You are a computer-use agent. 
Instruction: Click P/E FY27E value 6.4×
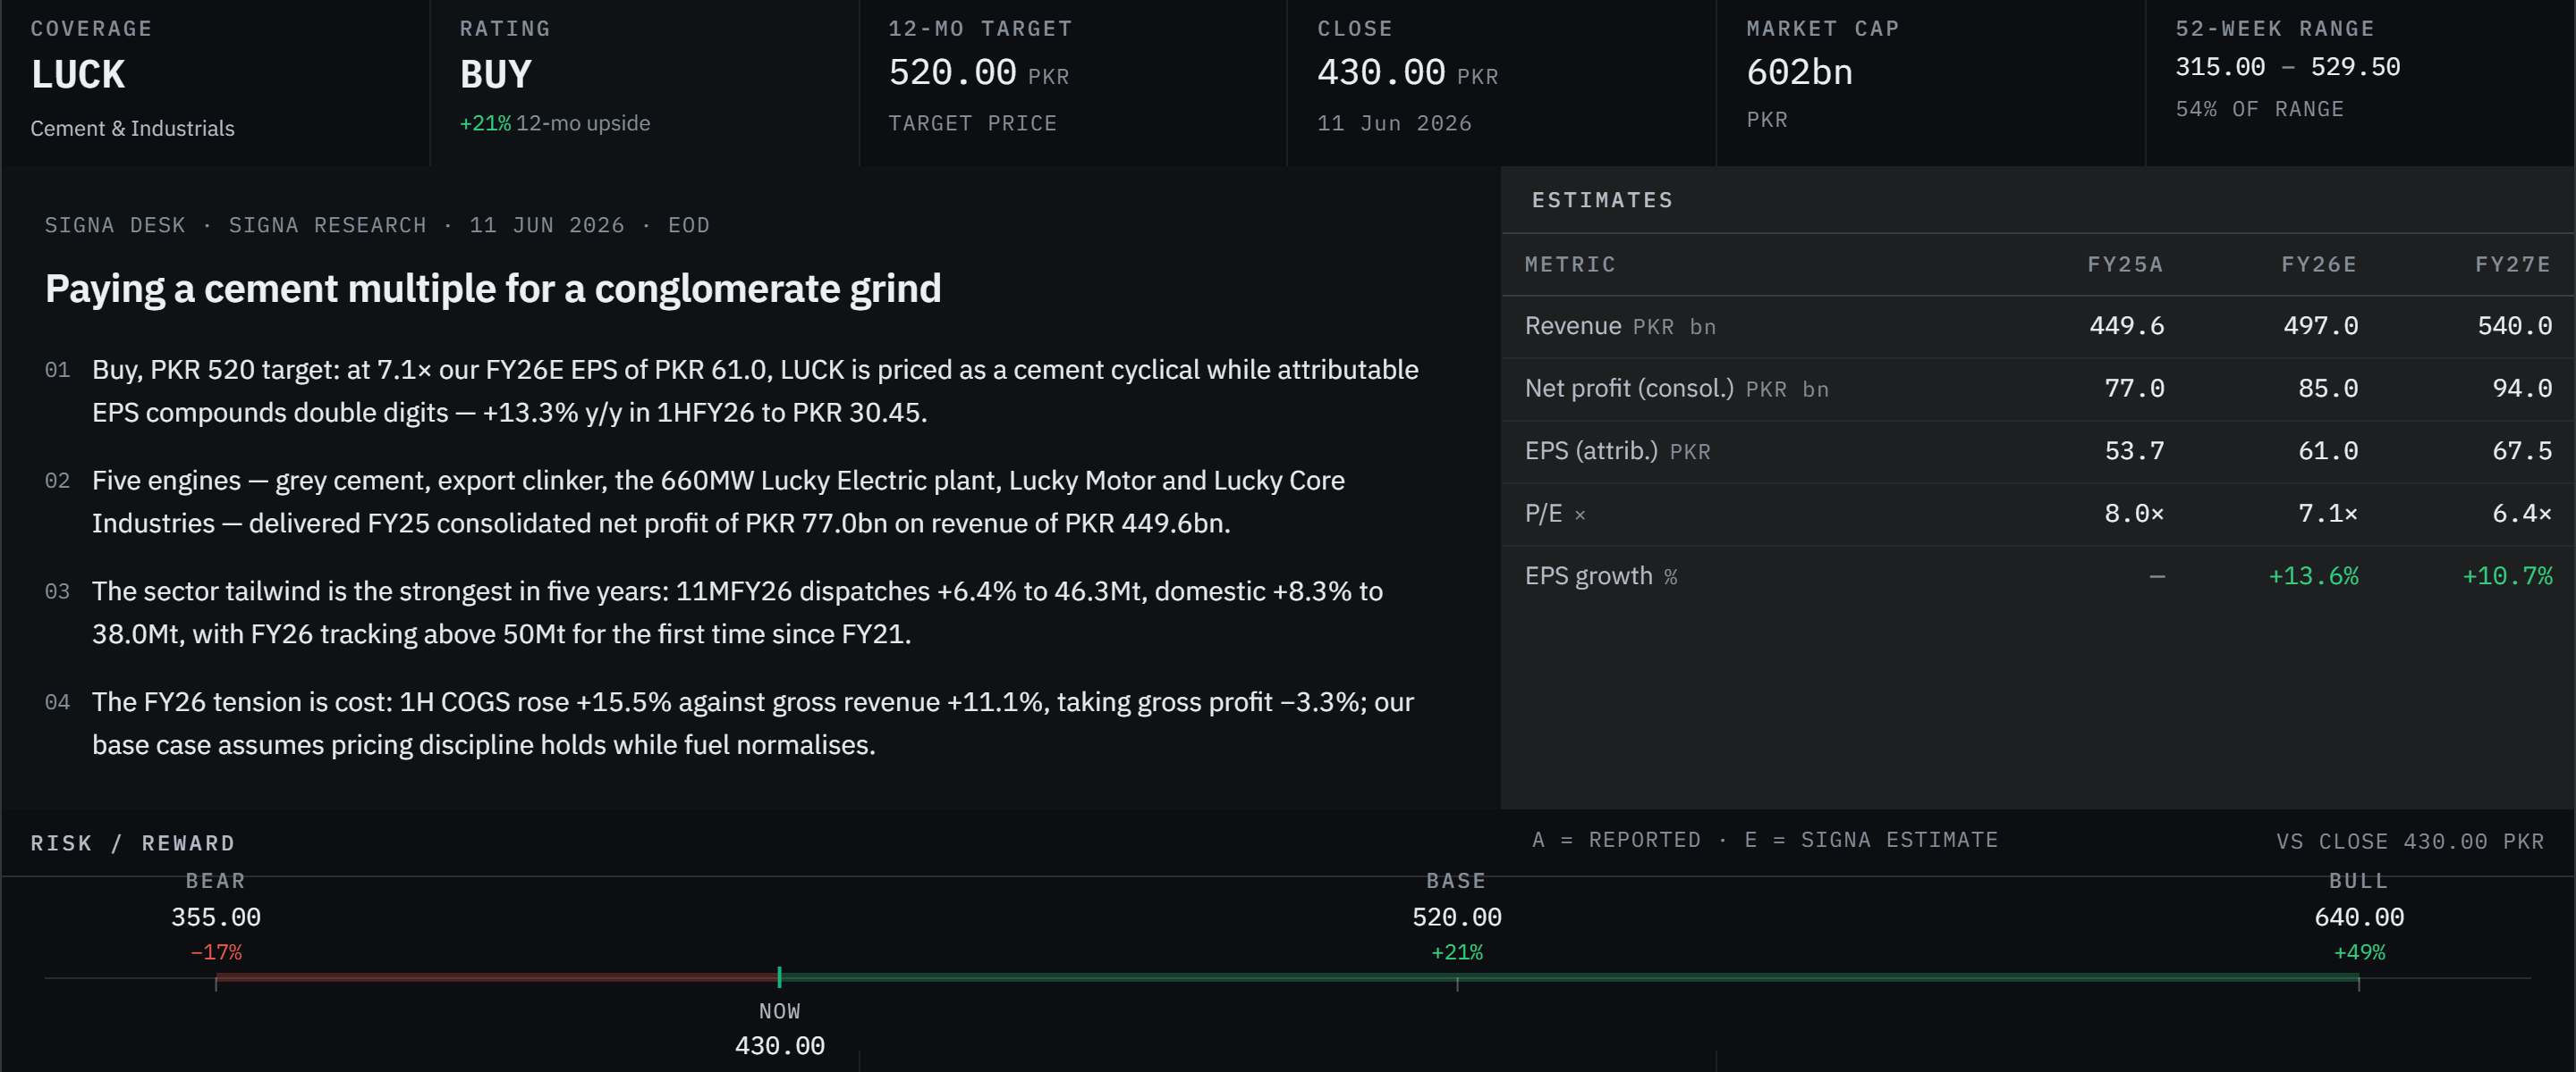click(x=2522, y=514)
